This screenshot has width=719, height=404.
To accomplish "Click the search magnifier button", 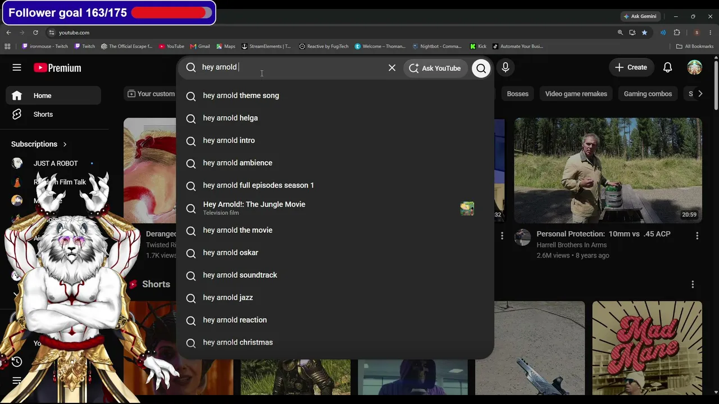I will [481, 68].
